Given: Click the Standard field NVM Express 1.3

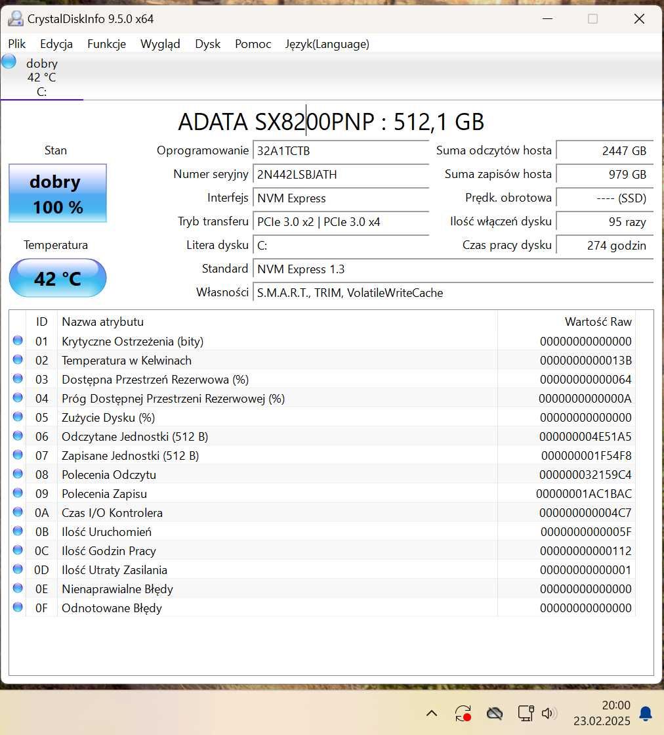Looking at the screenshot, I should point(453,269).
